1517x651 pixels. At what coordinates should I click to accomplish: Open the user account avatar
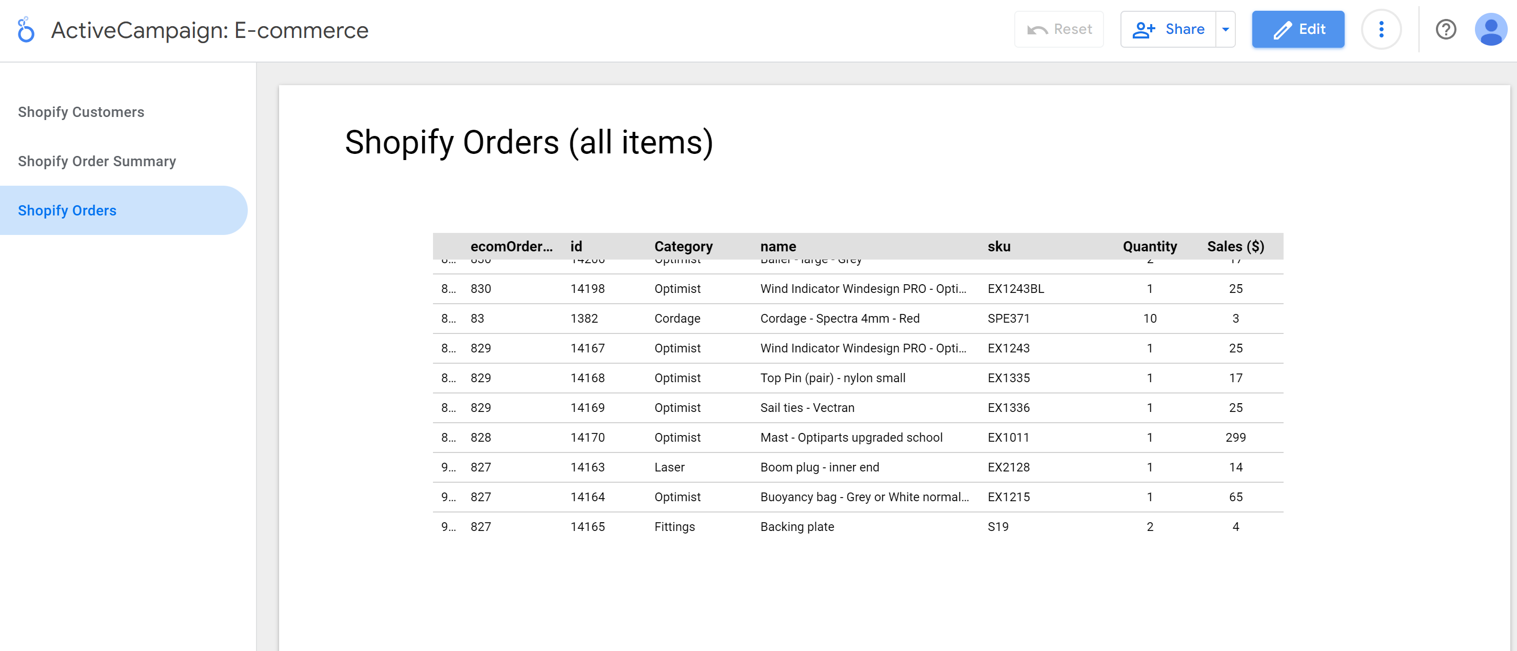click(1490, 29)
